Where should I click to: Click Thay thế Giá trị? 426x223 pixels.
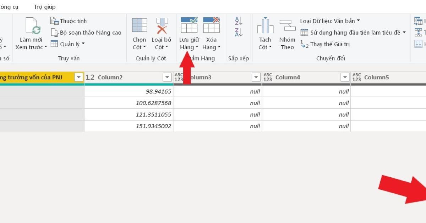[x=325, y=44]
